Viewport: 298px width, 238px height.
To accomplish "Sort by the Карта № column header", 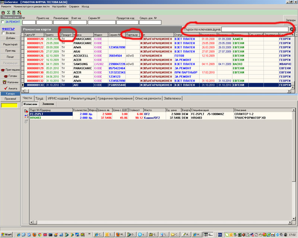I will tap(34, 35).
